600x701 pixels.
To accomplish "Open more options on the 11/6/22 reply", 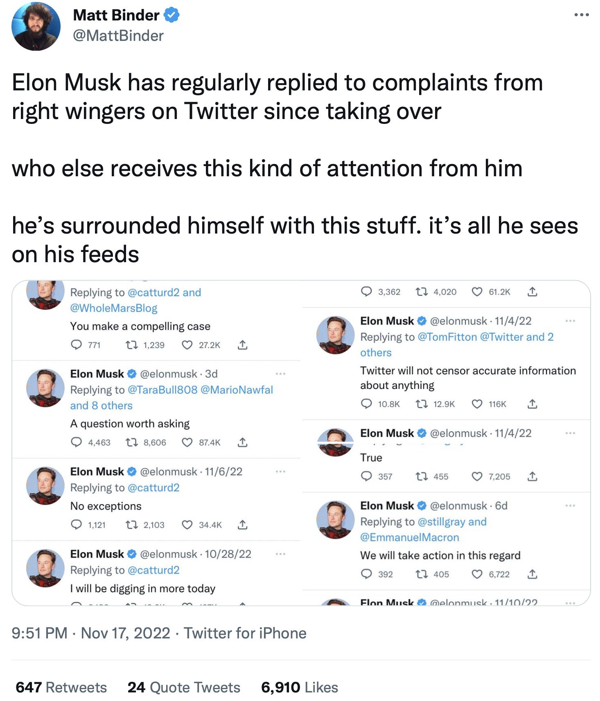I will [x=280, y=472].
